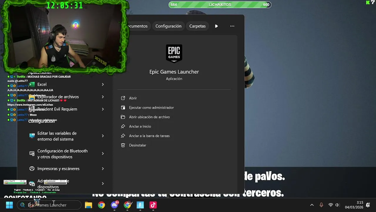Click the instagram.com/elLichax link in chat
The width and height of the screenshot is (376, 212).
30,105
